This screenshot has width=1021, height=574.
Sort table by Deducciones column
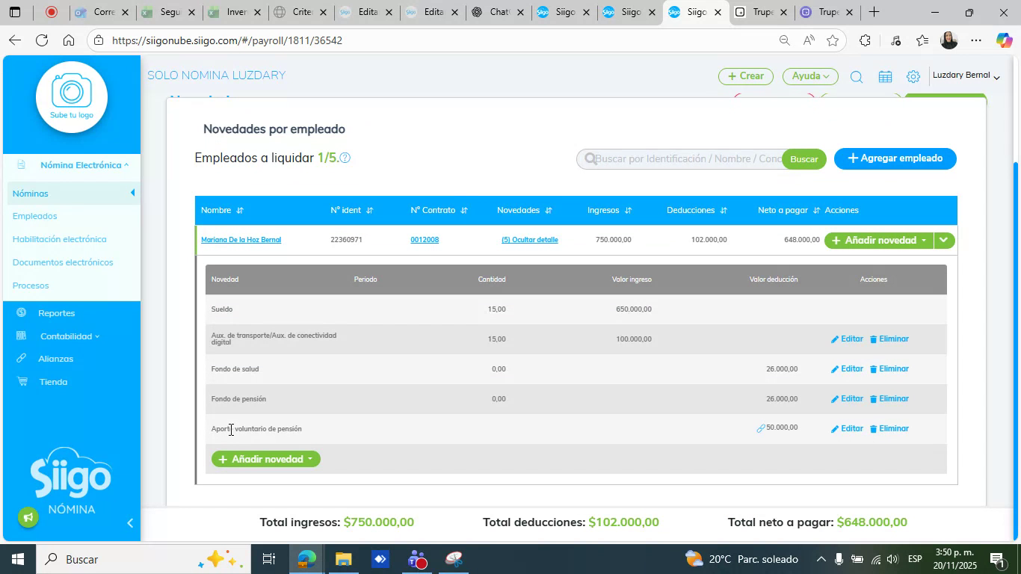pyautogui.click(x=723, y=211)
